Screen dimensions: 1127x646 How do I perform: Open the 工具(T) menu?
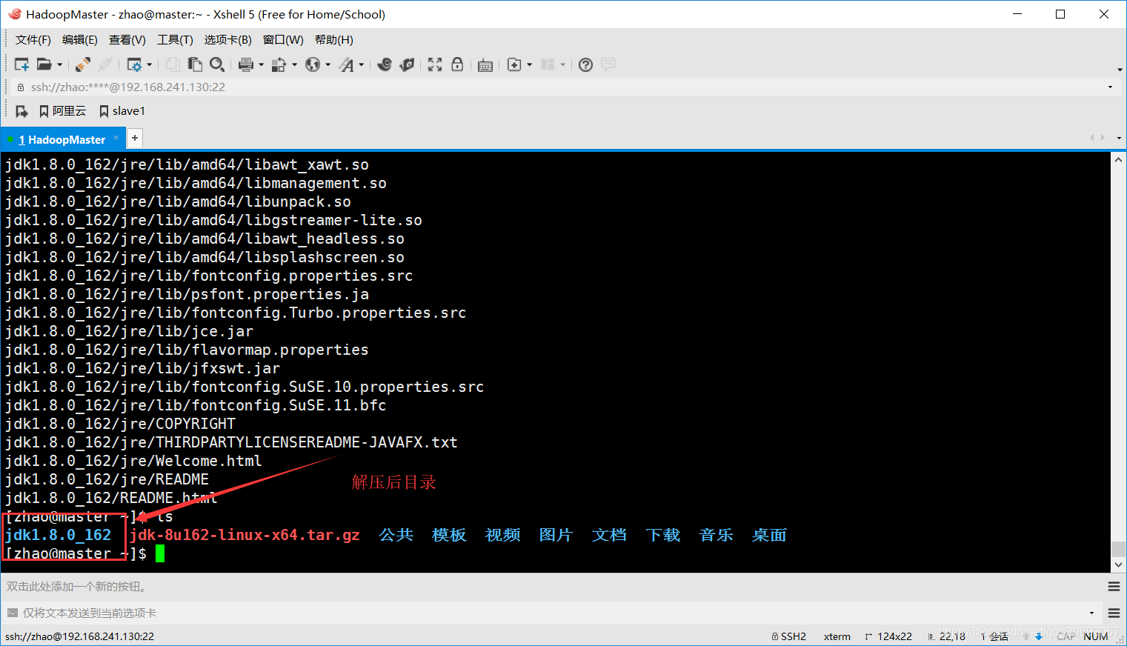click(175, 40)
